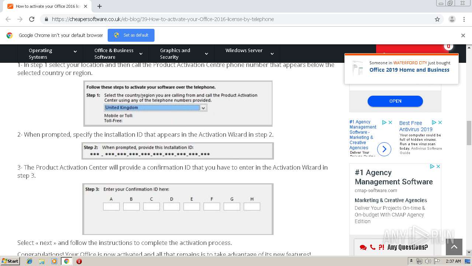This screenshot has height=266, width=472.
Task: Open Office 2019 Home and Business link
Action: [409, 70]
